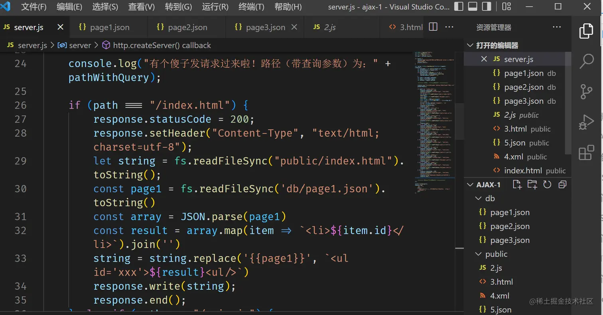The height and width of the screenshot is (315, 603).
Task: Open the Extensions view
Action: pyautogui.click(x=586, y=152)
